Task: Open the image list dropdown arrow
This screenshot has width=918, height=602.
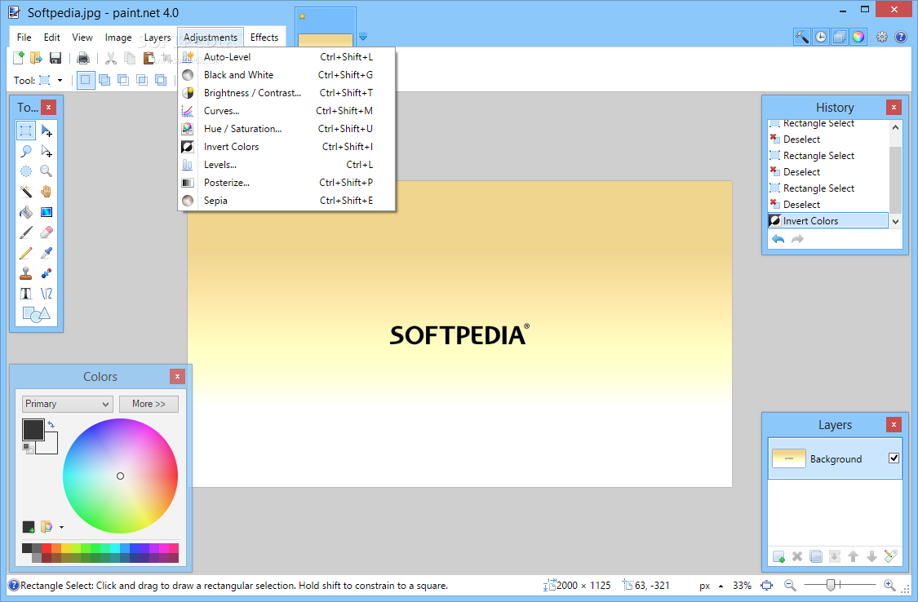Action: click(x=363, y=37)
